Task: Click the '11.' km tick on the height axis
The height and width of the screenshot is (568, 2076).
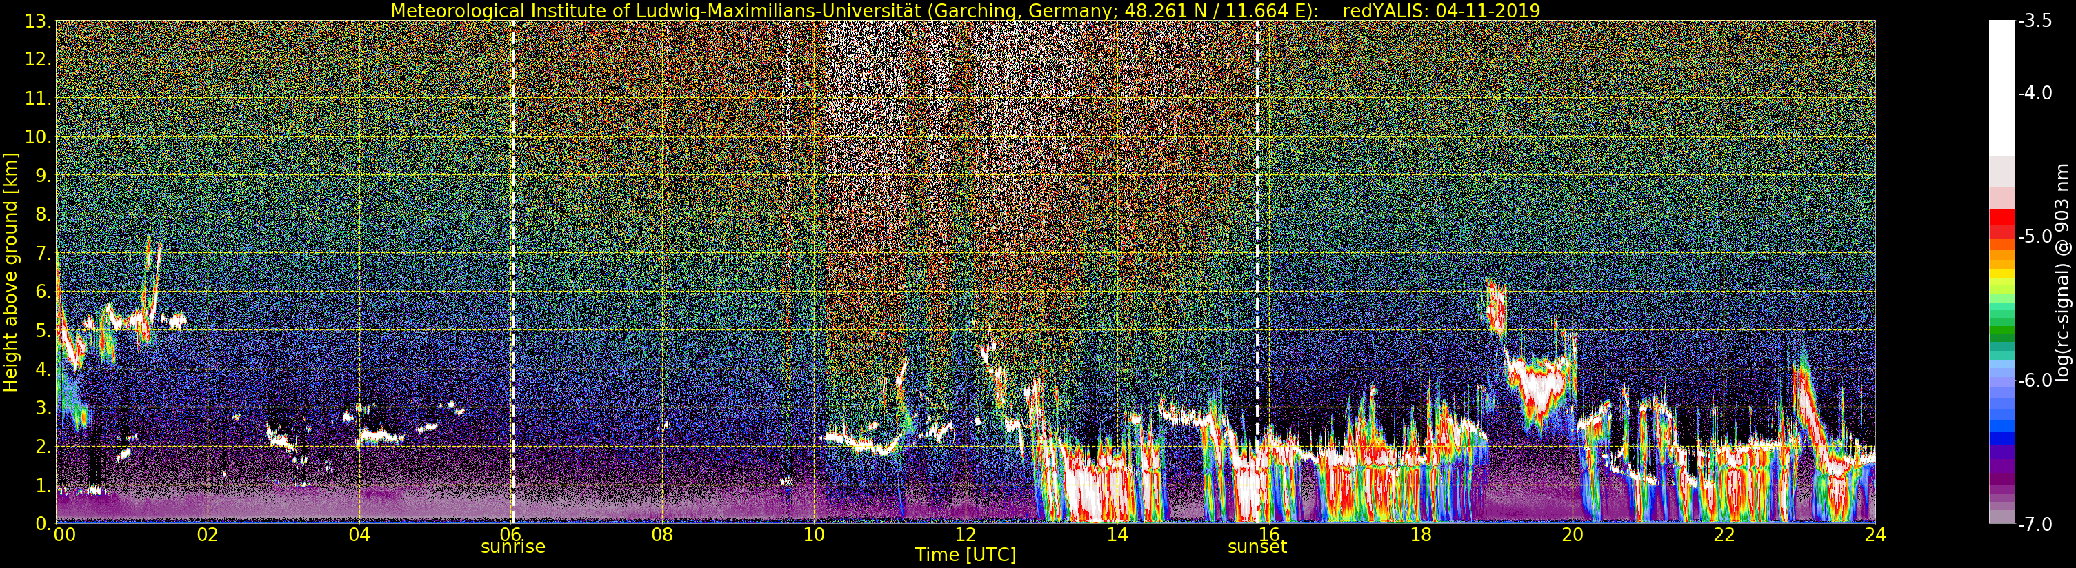Action: coord(39,99)
